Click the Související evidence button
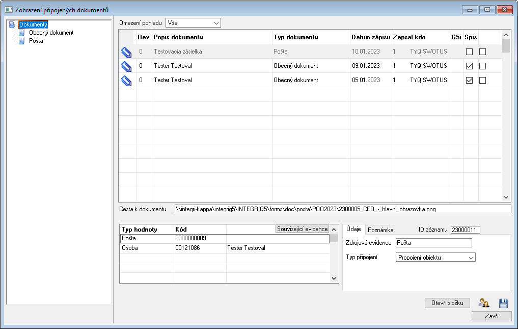 [302, 229]
